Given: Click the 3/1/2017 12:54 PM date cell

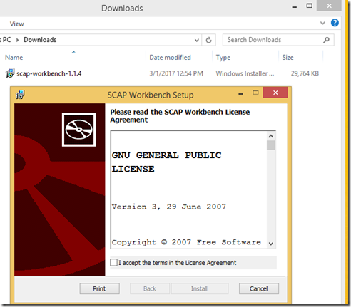Looking at the screenshot, I should (x=176, y=73).
